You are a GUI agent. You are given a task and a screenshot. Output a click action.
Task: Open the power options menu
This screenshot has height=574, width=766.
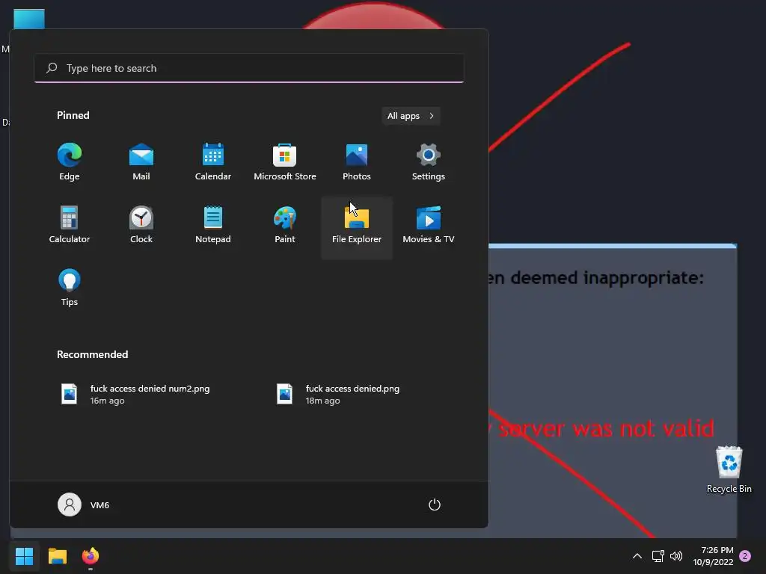tap(435, 504)
